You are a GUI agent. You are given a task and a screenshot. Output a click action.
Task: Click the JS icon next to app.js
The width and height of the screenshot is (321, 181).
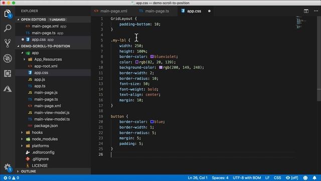30,79
